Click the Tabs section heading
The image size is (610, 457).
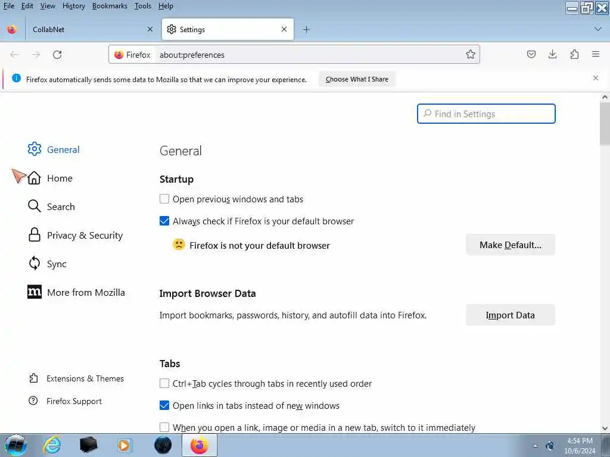point(170,364)
